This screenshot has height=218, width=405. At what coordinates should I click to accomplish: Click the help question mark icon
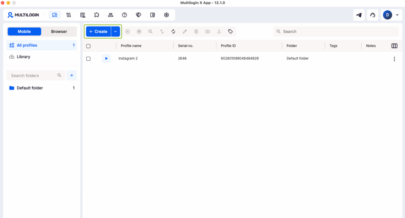tap(125, 15)
